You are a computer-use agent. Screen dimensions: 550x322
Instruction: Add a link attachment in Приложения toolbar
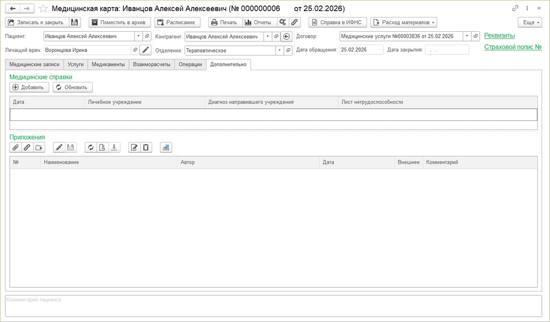[x=27, y=147]
